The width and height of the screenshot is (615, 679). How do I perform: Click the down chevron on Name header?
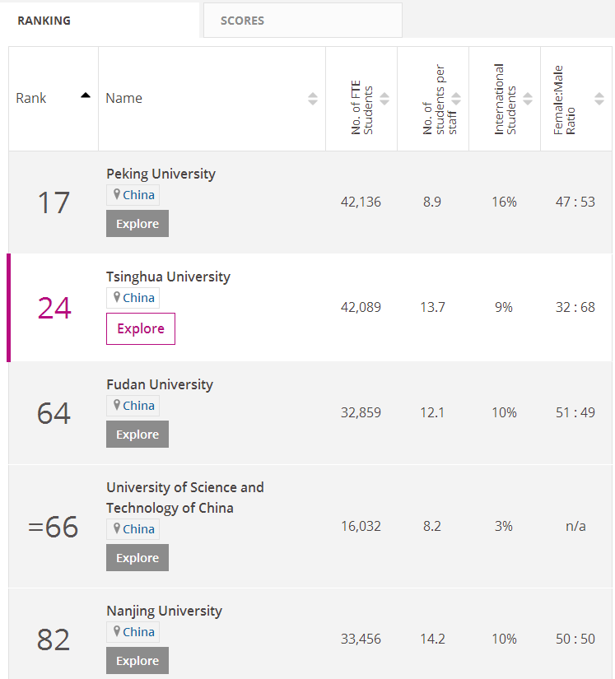point(313,102)
